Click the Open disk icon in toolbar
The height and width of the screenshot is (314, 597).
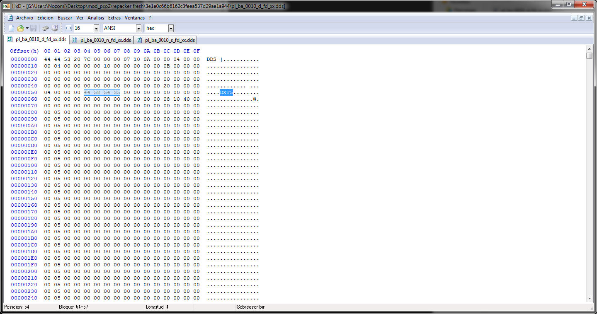point(55,28)
